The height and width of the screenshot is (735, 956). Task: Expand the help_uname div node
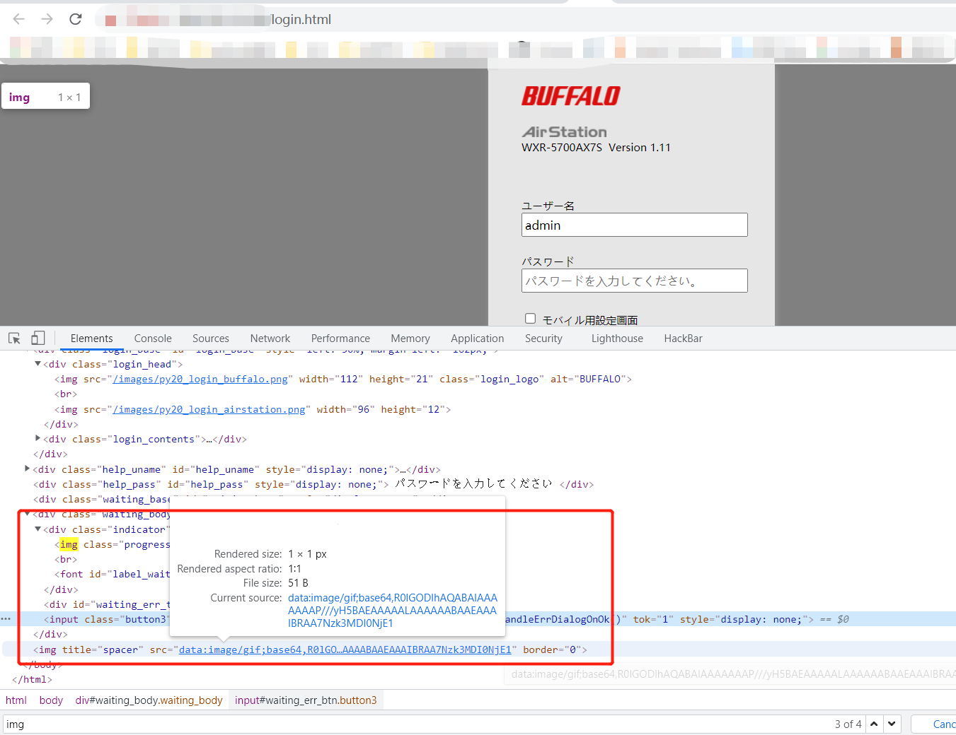(x=28, y=469)
